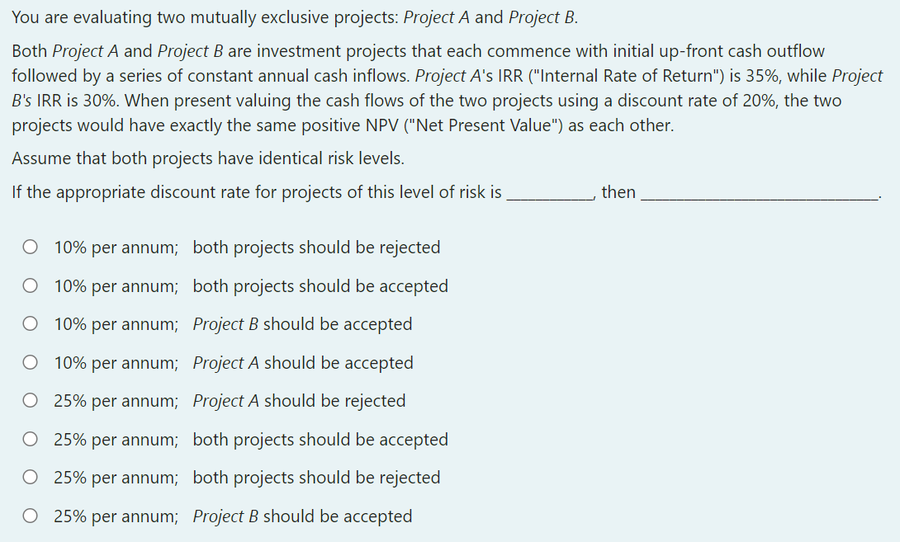The height and width of the screenshot is (542, 900).
Task: Click the first answer choice radio circle
Action: (30, 247)
